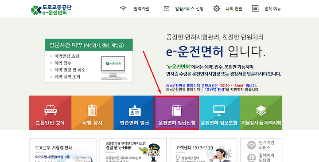The image size is (319, 162).
Task: Click the envelope notification icon
Action: pyautogui.click(x=167, y=8)
